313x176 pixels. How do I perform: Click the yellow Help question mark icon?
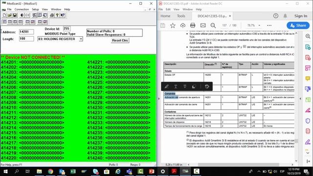(x=57, y=15)
